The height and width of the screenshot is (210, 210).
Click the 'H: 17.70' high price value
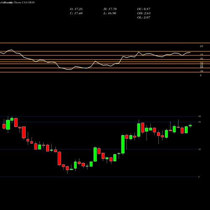coord(110,9)
